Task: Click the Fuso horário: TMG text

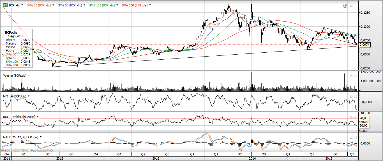Action: [41, 150]
